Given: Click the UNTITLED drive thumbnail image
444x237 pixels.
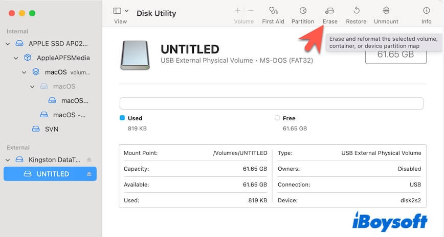Looking at the screenshot, I should point(135,55).
